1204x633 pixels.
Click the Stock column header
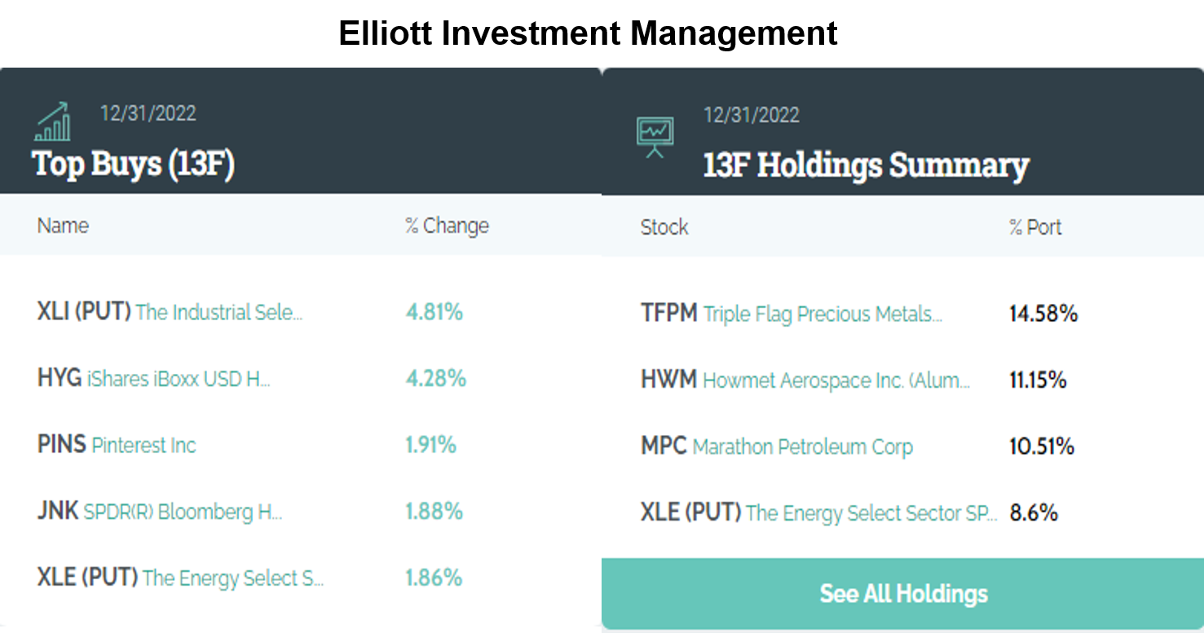pos(664,227)
